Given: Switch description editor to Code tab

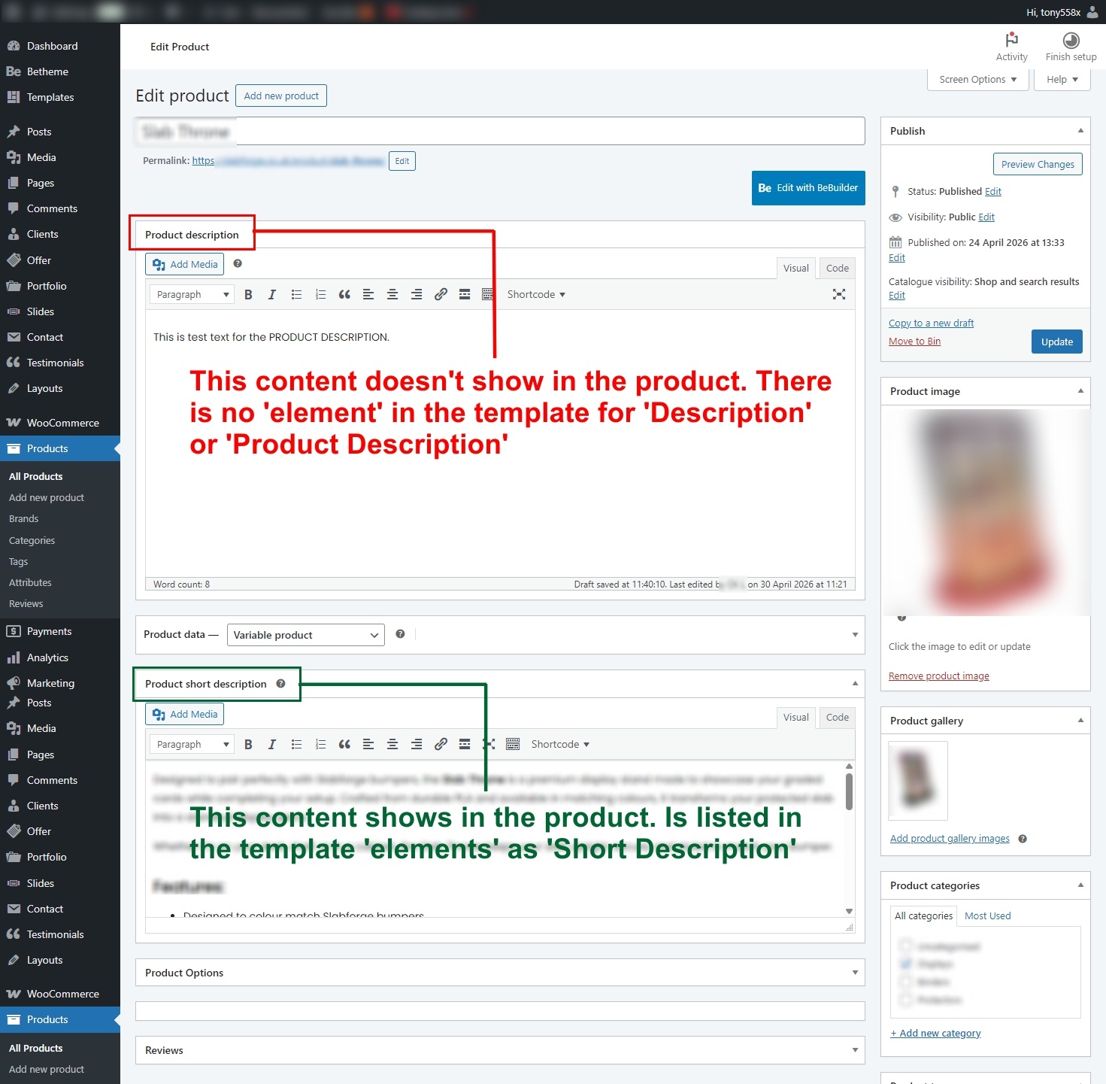Looking at the screenshot, I should [x=837, y=269].
